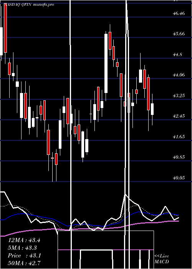
Task: Click the 40.85 price axis label
Action: tap(179, 157)
